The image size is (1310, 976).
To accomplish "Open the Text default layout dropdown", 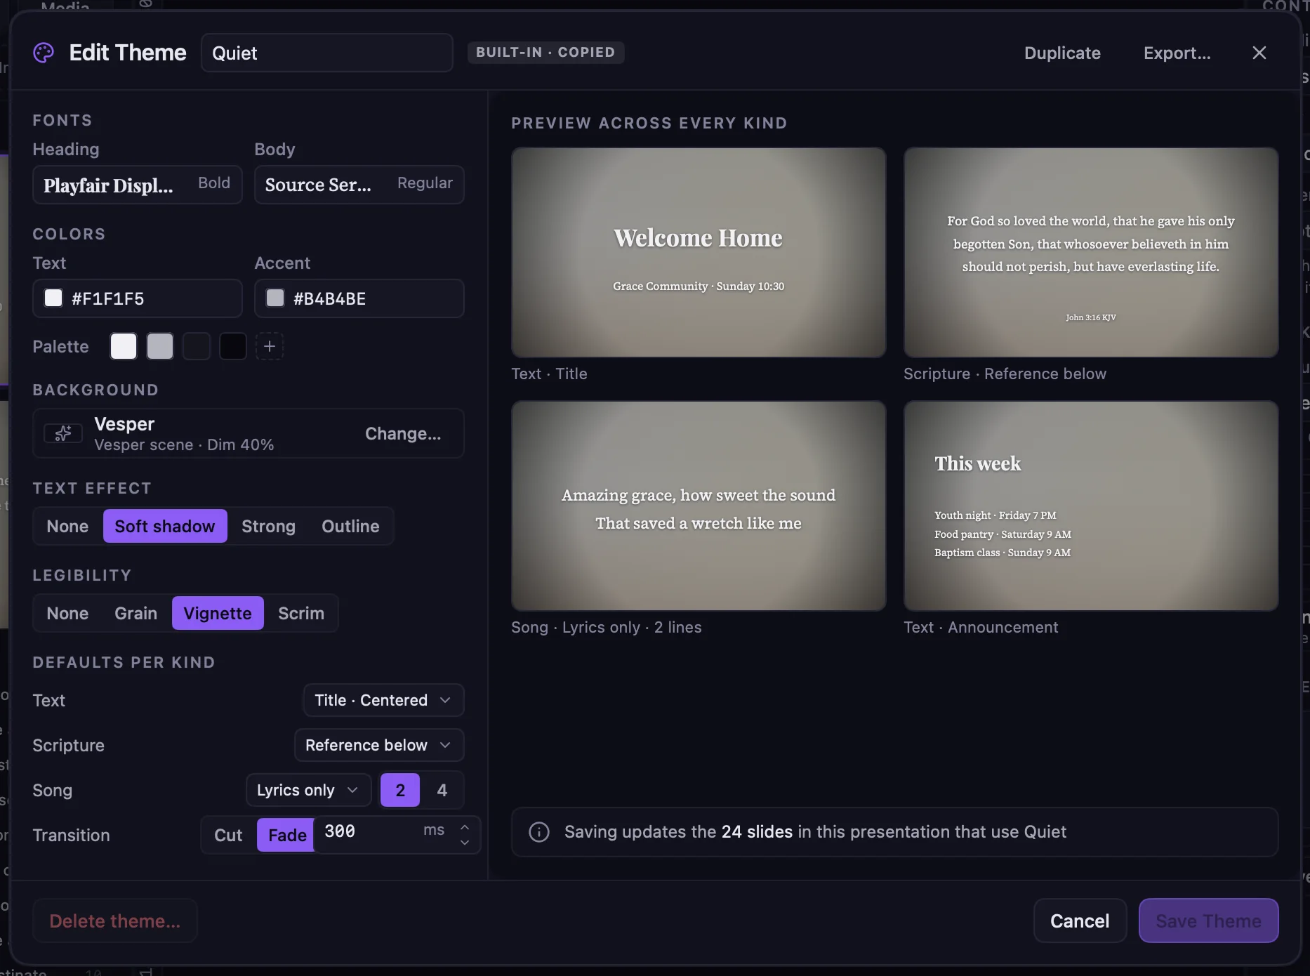I will [383, 700].
